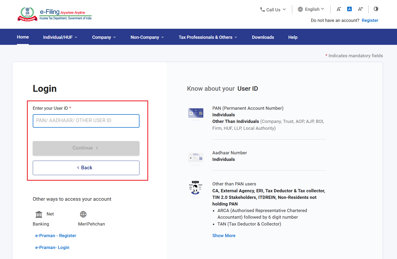Image resolution: width=397 pixels, height=259 pixels.
Task: Expand the Company menu
Action: coord(104,37)
